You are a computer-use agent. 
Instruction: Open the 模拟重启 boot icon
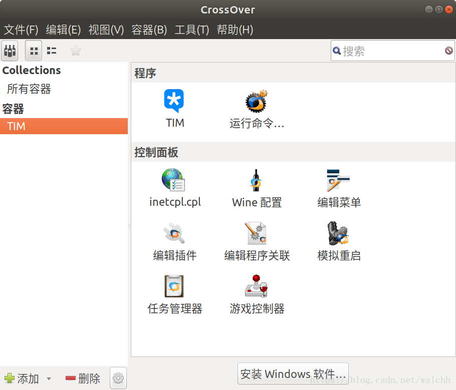(338, 233)
